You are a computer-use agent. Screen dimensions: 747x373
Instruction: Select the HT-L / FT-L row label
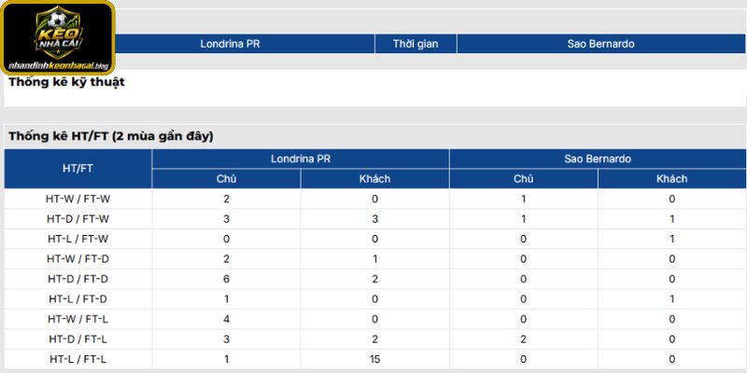point(78,359)
